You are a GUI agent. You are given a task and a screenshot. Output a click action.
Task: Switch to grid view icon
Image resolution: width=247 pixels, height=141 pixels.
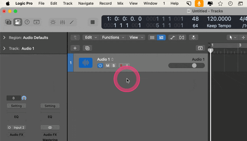coord(152,37)
